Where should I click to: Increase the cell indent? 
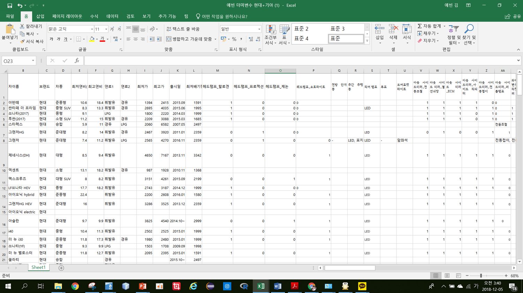point(160,39)
